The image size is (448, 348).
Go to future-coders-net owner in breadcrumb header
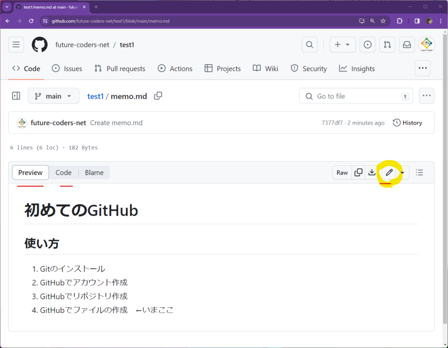[82, 45]
